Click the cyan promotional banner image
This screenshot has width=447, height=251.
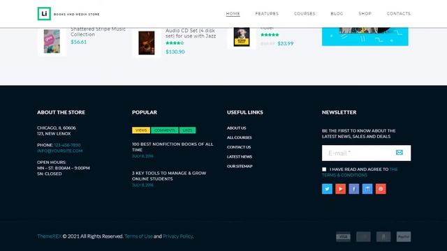tap(365, 36)
